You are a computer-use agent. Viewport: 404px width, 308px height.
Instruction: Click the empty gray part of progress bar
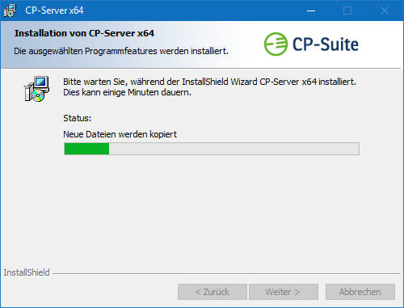[234, 149]
